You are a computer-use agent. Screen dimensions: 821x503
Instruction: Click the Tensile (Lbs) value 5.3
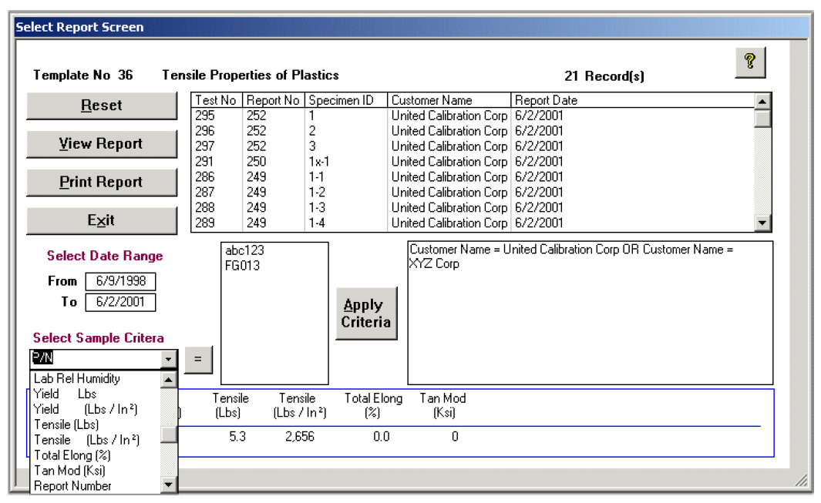(x=237, y=437)
